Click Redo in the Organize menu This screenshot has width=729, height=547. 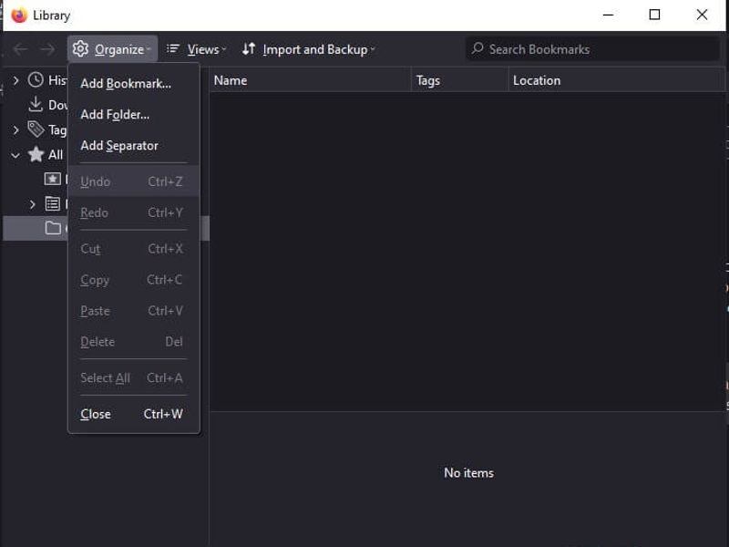[134, 212]
